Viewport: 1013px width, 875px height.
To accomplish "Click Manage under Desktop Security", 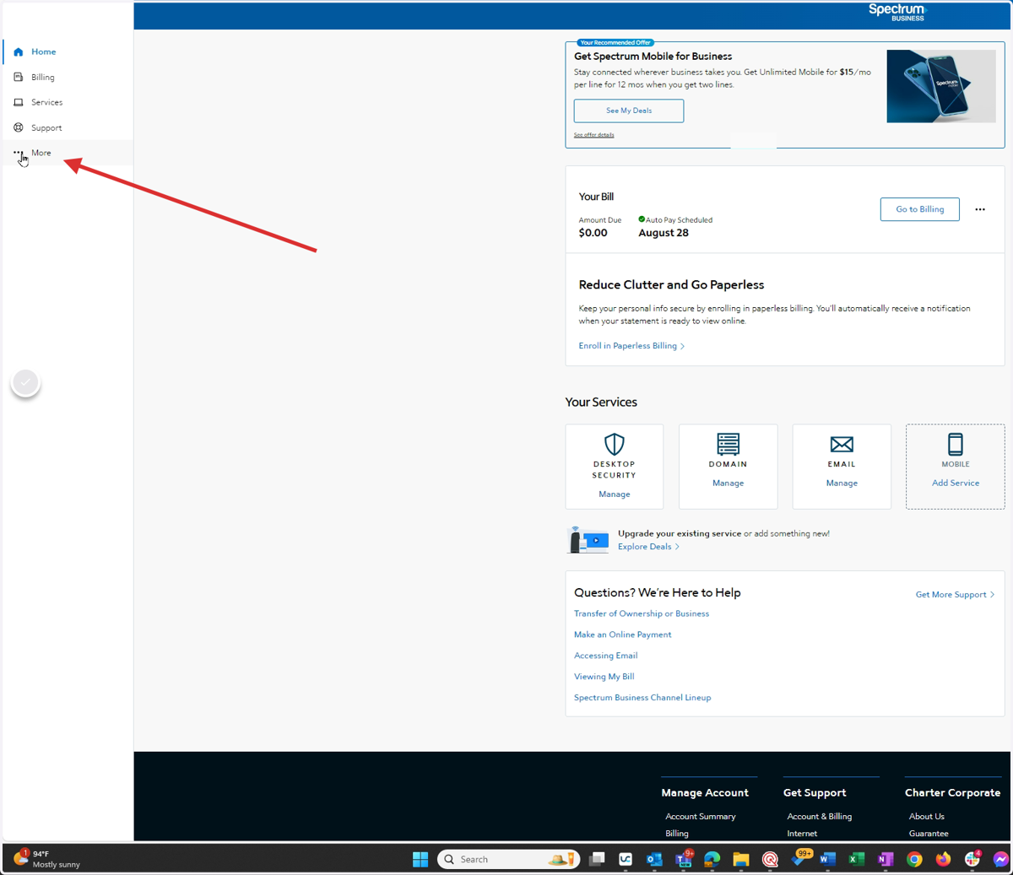I will pyautogui.click(x=615, y=494).
